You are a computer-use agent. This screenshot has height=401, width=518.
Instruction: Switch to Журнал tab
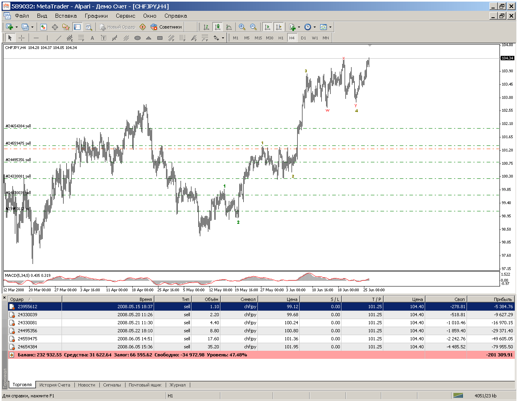coord(177,385)
